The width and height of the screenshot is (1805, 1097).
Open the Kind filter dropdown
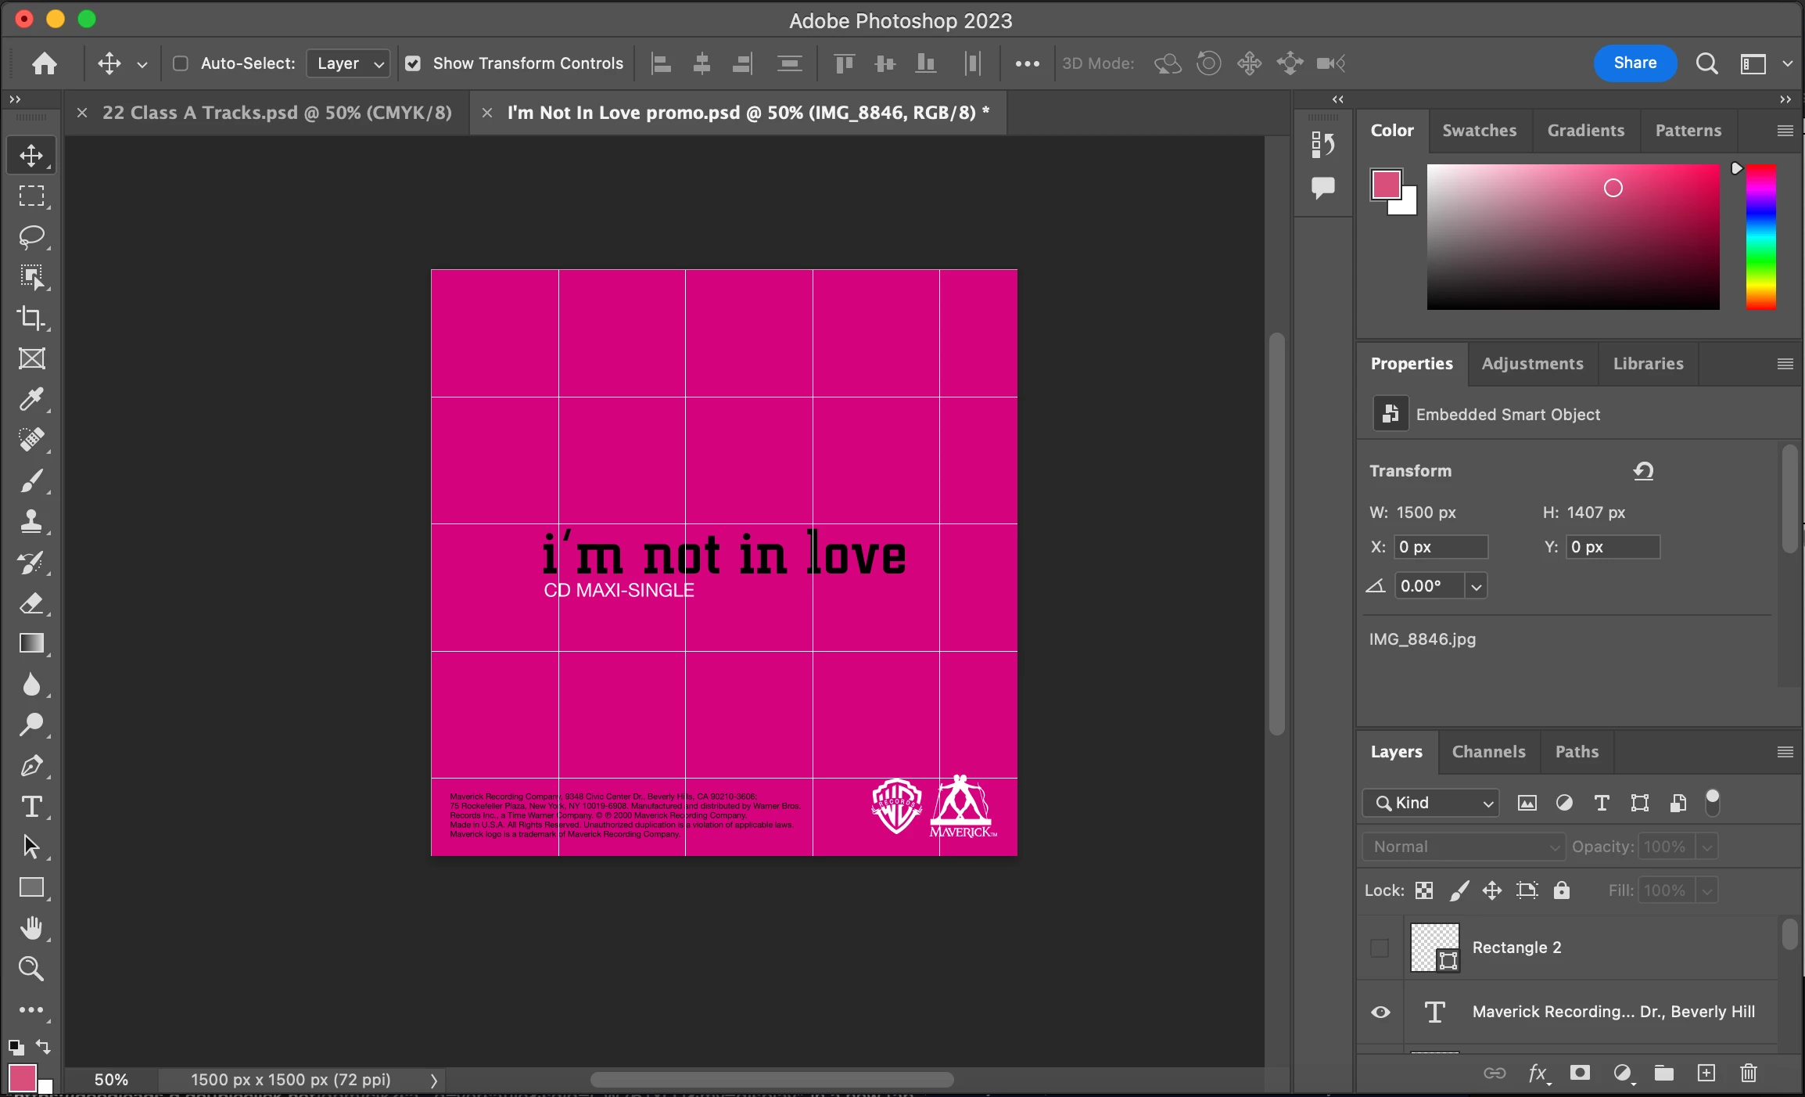pos(1431,803)
